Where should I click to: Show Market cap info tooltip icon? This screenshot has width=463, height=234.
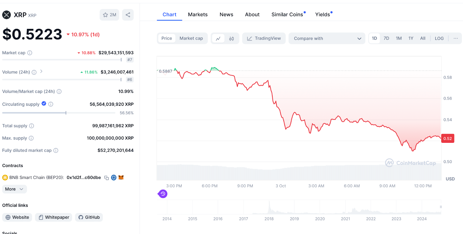(x=30, y=53)
